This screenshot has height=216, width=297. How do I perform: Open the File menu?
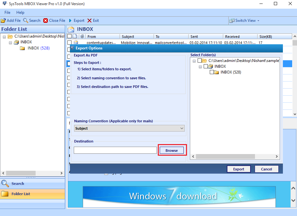pyautogui.click(x=7, y=13)
